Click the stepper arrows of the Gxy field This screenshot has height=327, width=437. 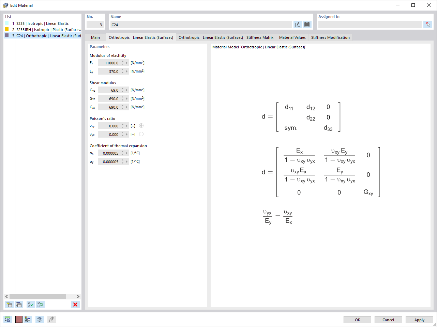(x=123, y=107)
